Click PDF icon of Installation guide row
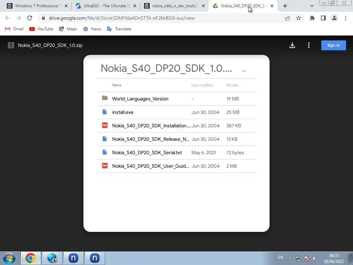 [x=105, y=125]
